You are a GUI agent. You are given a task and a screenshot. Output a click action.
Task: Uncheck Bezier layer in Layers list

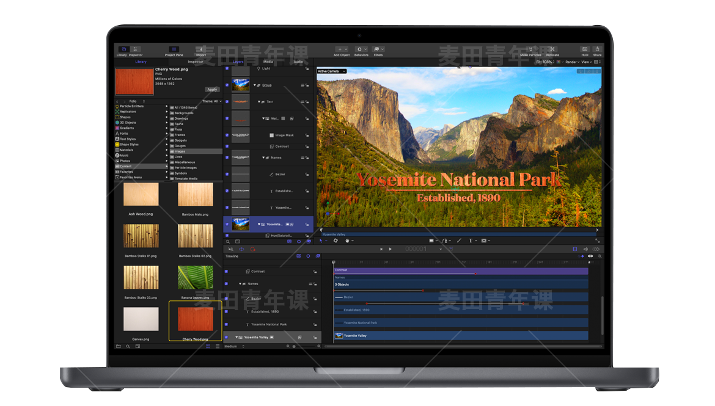click(227, 174)
